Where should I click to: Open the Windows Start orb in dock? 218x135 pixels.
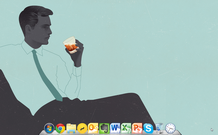[x=49, y=128]
